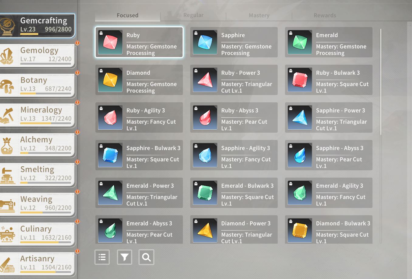Click the Ruby - Agility 3 icon

point(110,117)
